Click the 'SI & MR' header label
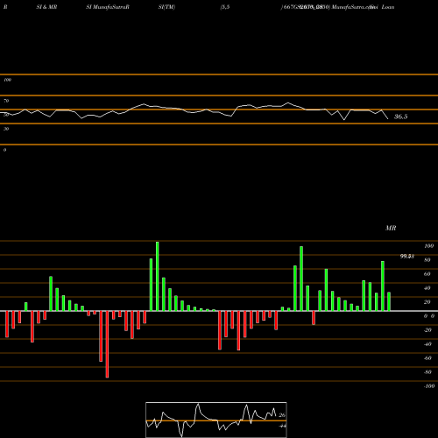Image resolution: width=438 pixels, height=438 pixels. tap(46, 7)
